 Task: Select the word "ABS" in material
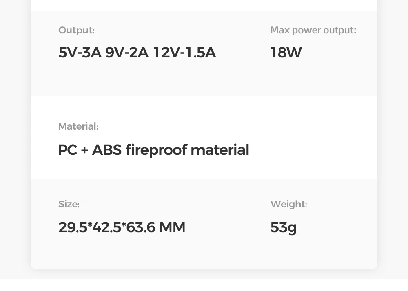click(x=106, y=150)
